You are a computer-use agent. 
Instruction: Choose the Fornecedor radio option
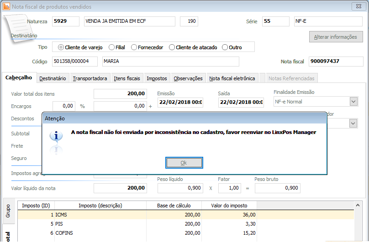click(x=134, y=47)
